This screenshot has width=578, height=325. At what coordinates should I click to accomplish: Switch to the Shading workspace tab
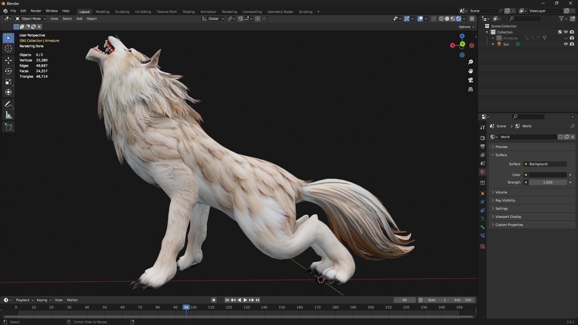pyautogui.click(x=188, y=12)
